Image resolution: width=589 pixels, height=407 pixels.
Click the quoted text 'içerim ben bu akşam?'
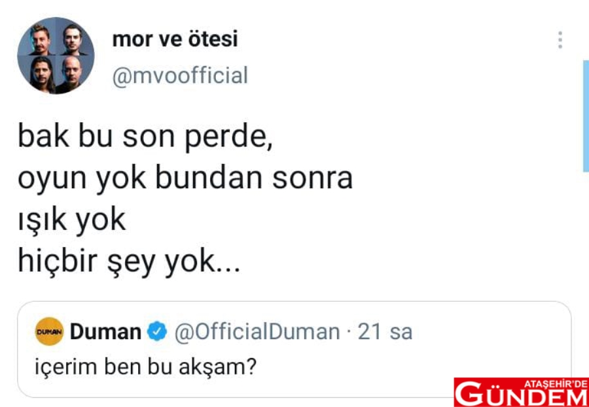coord(145,366)
